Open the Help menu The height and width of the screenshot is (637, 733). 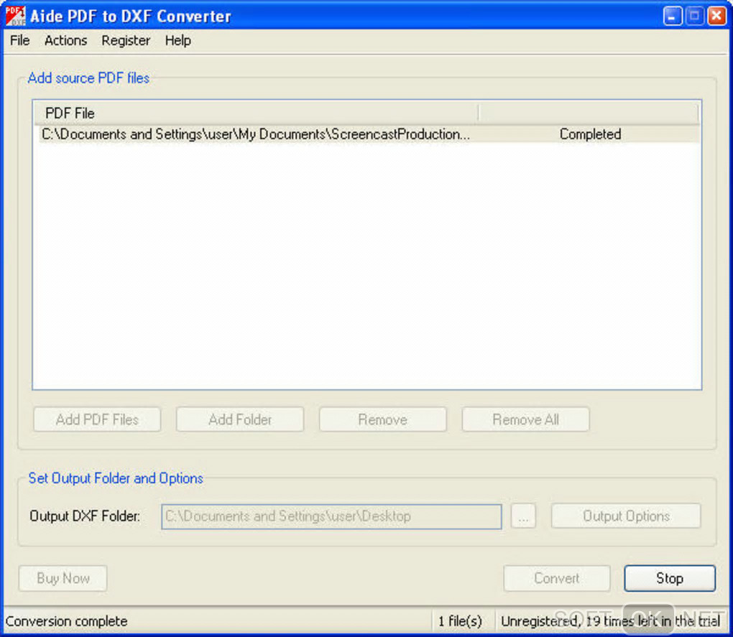[178, 41]
